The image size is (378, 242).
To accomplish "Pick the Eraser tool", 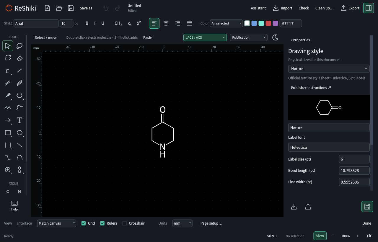I will [19, 58].
